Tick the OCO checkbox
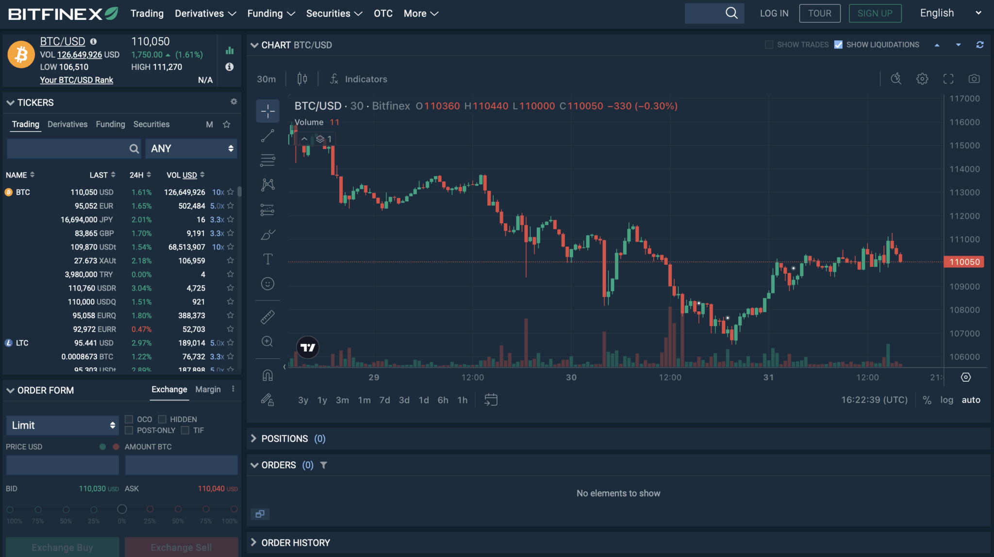The height and width of the screenshot is (557, 994). point(129,419)
